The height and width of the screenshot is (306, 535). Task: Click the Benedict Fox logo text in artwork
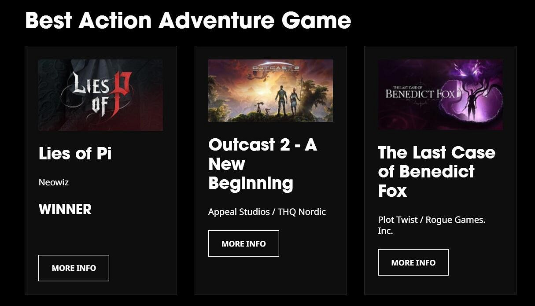point(420,92)
